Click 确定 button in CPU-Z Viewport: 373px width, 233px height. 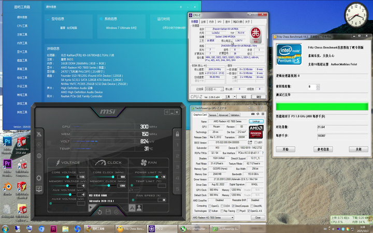(x=259, y=97)
